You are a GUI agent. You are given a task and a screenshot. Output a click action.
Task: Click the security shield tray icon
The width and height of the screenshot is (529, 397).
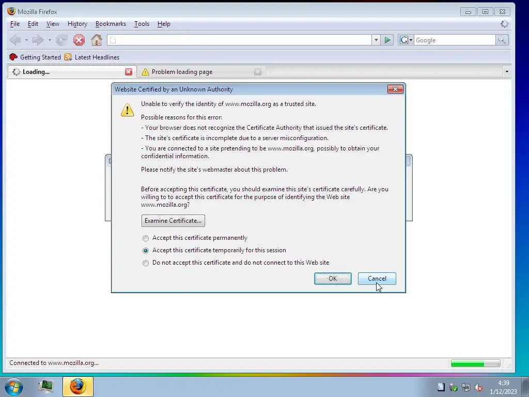tap(454, 387)
